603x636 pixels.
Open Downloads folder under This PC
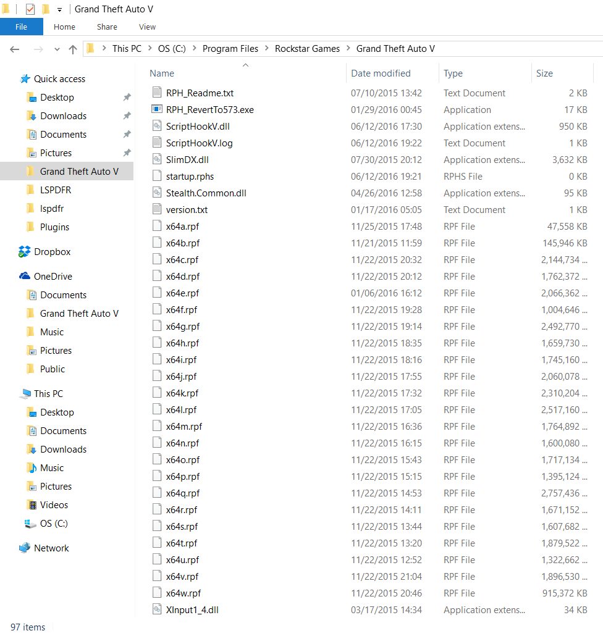click(x=63, y=450)
